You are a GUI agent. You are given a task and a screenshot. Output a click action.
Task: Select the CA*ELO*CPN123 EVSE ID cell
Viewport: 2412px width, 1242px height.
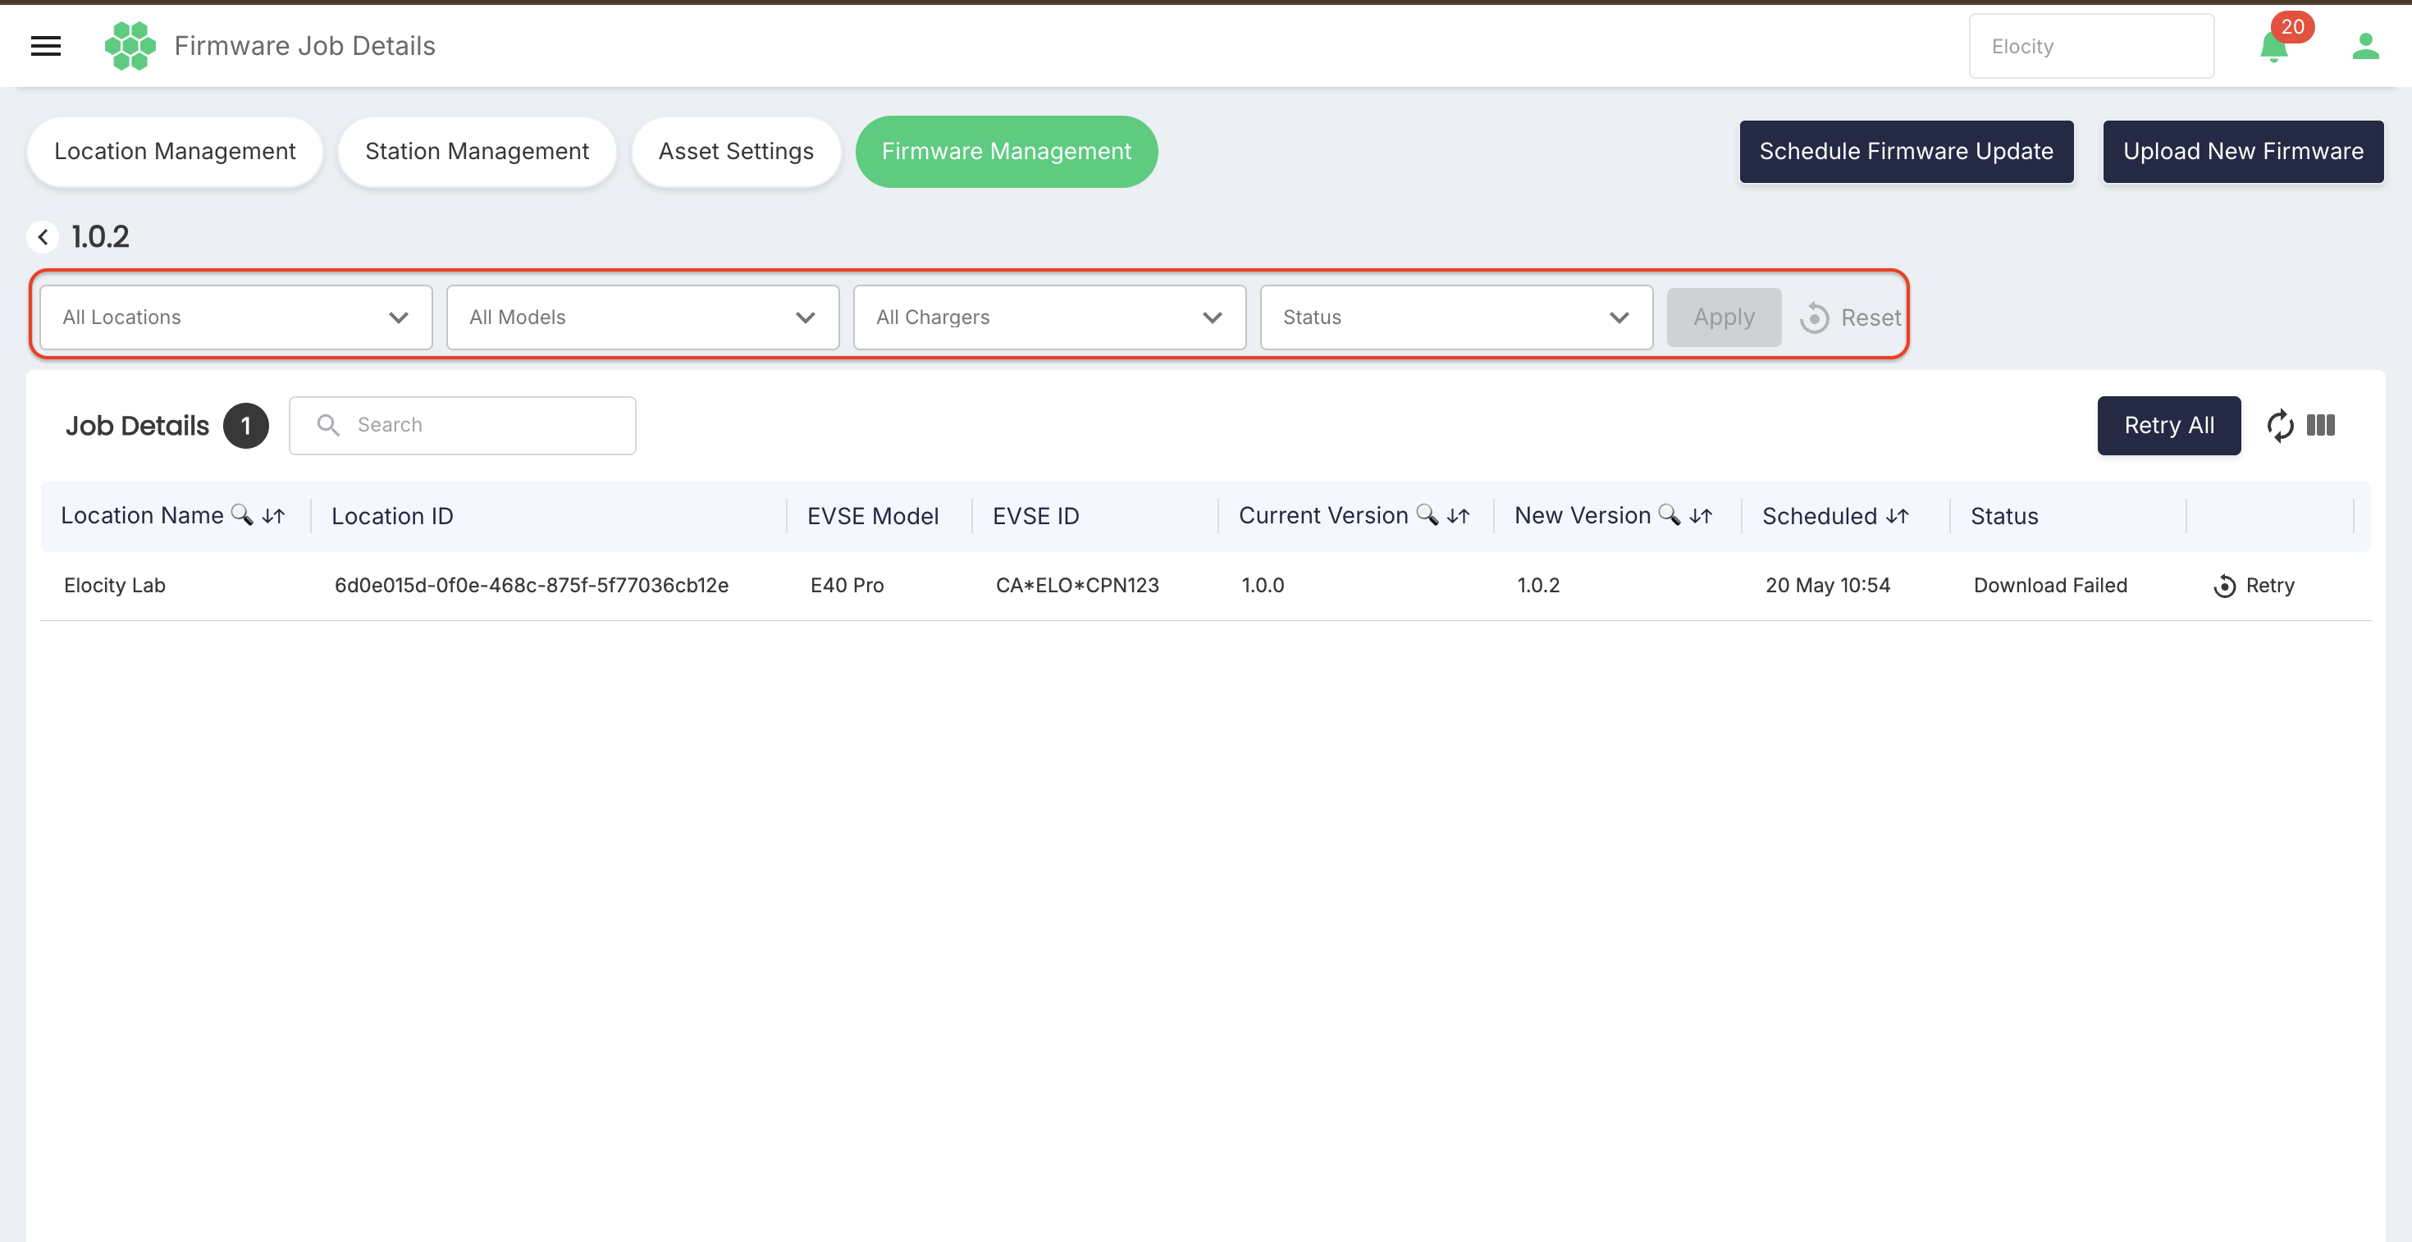pos(1076,586)
